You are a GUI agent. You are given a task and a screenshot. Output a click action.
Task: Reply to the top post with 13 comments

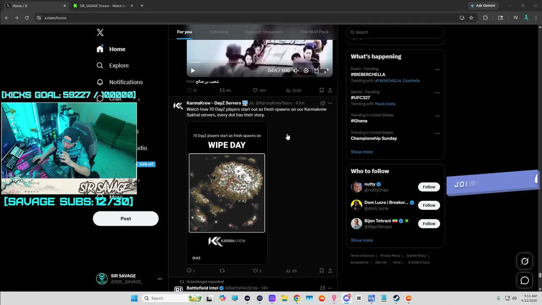click(192, 90)
